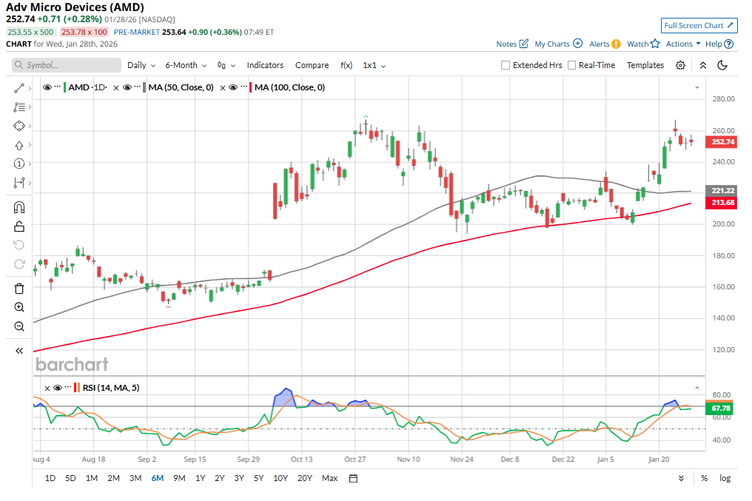Zoom in on the chart
Image resolution: width=752 pixels, height=501 pixels.
click(x=19, y=307)
